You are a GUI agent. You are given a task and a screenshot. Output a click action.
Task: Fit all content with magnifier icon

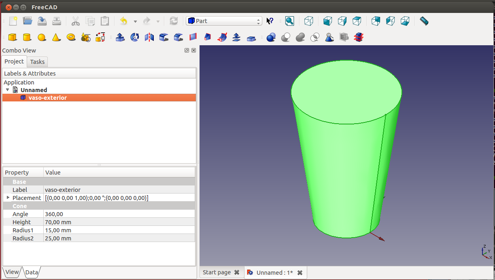tap(289, 21)
